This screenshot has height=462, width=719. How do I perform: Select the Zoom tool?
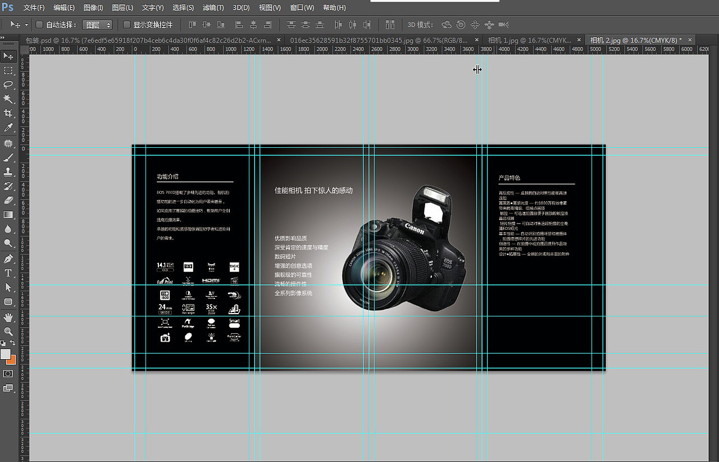tap(8, 332)
